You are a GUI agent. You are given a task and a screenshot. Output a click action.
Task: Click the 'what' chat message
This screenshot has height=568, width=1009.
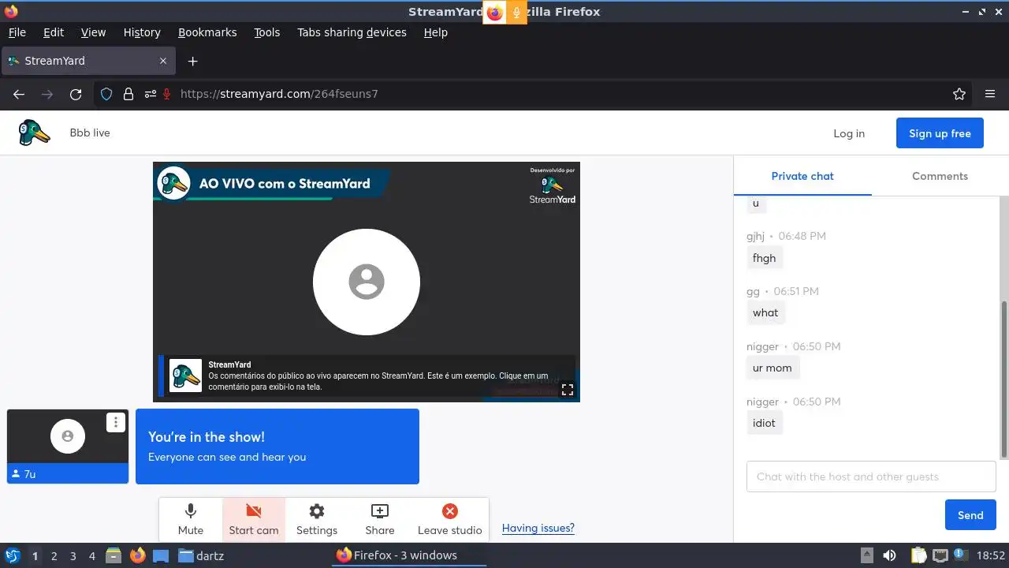(x=765, y=312)
